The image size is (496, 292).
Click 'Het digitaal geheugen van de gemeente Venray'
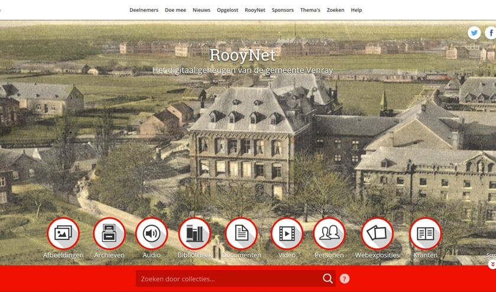(242, 70)
